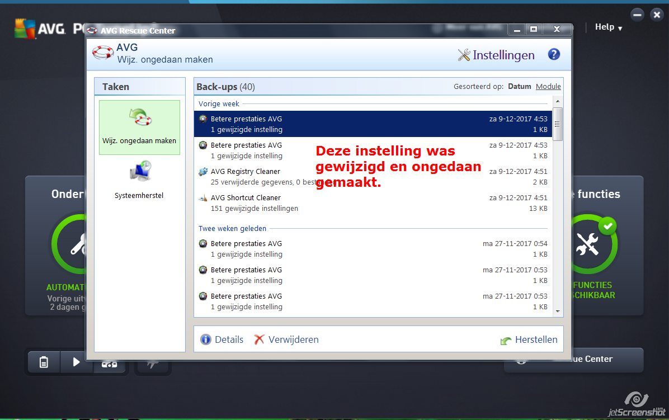Click the scroll up arrow of the backup list
Image resolution: width=669 pixels, height=420 pixels.
click(x=558, y=101)
